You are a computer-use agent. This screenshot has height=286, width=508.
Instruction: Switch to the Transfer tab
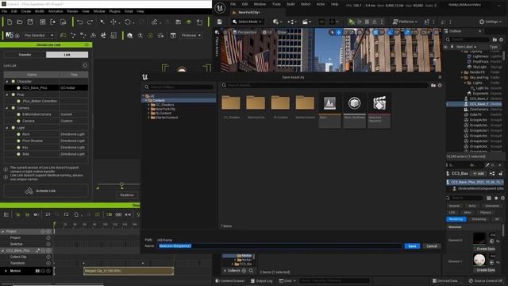coord(25,55)
